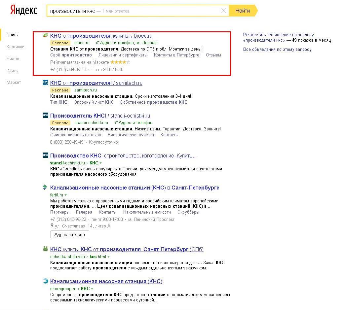Click the Market rating stars for bioec.ru
The width and height of the screenshot is (345, 310).
[x=120, y=62]
